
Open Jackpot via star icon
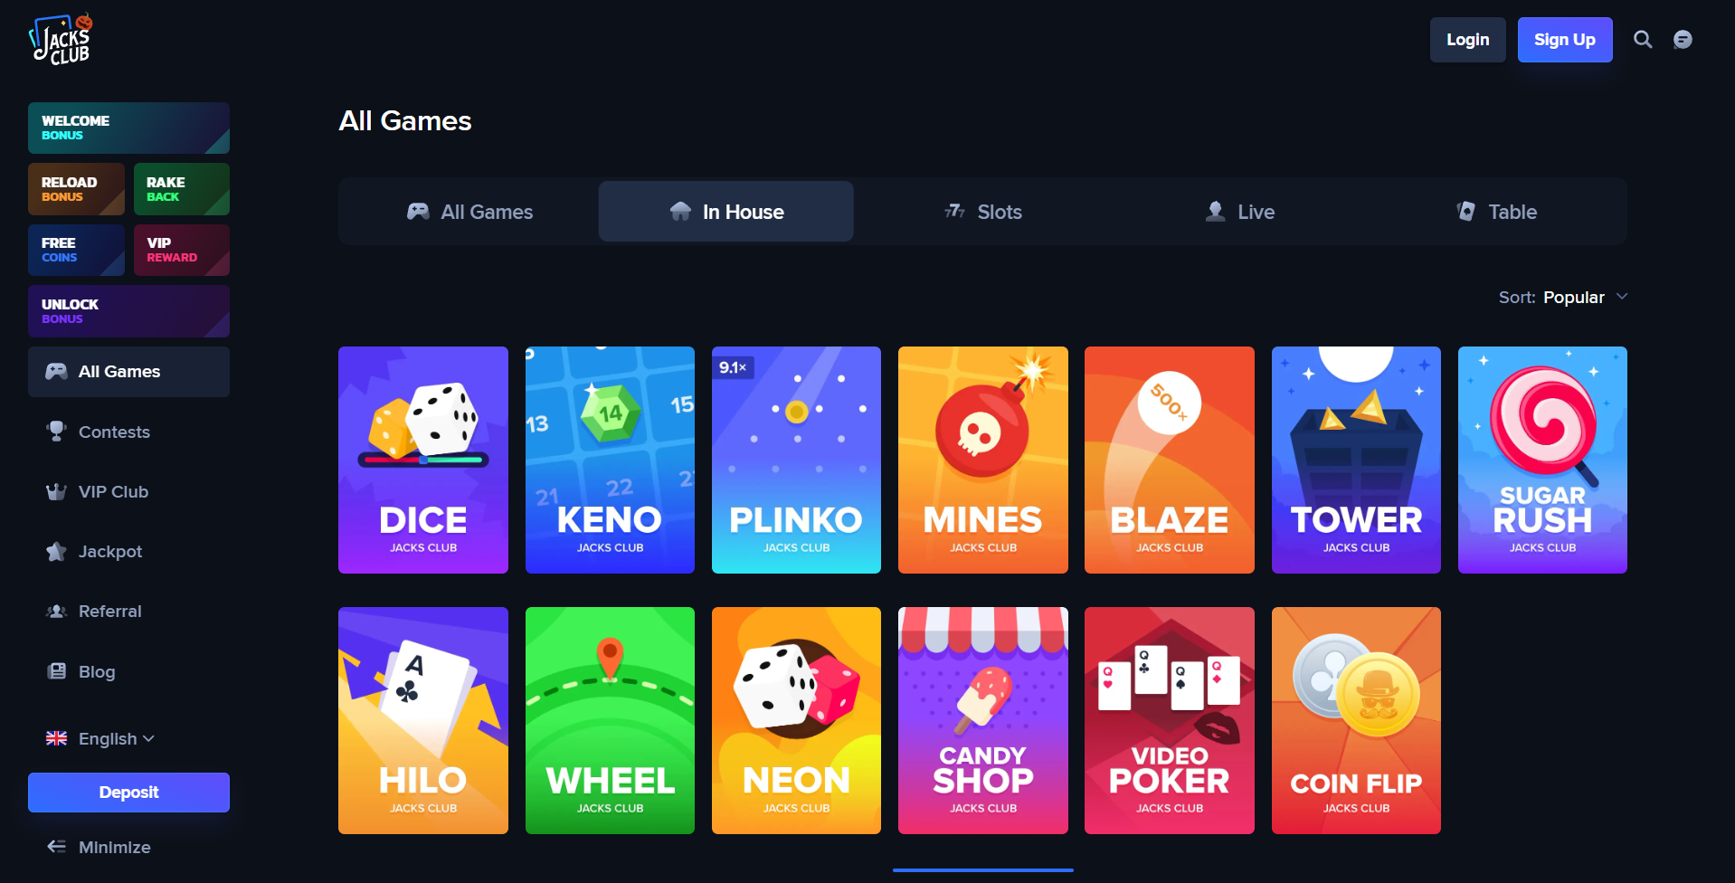click(56, 551)
